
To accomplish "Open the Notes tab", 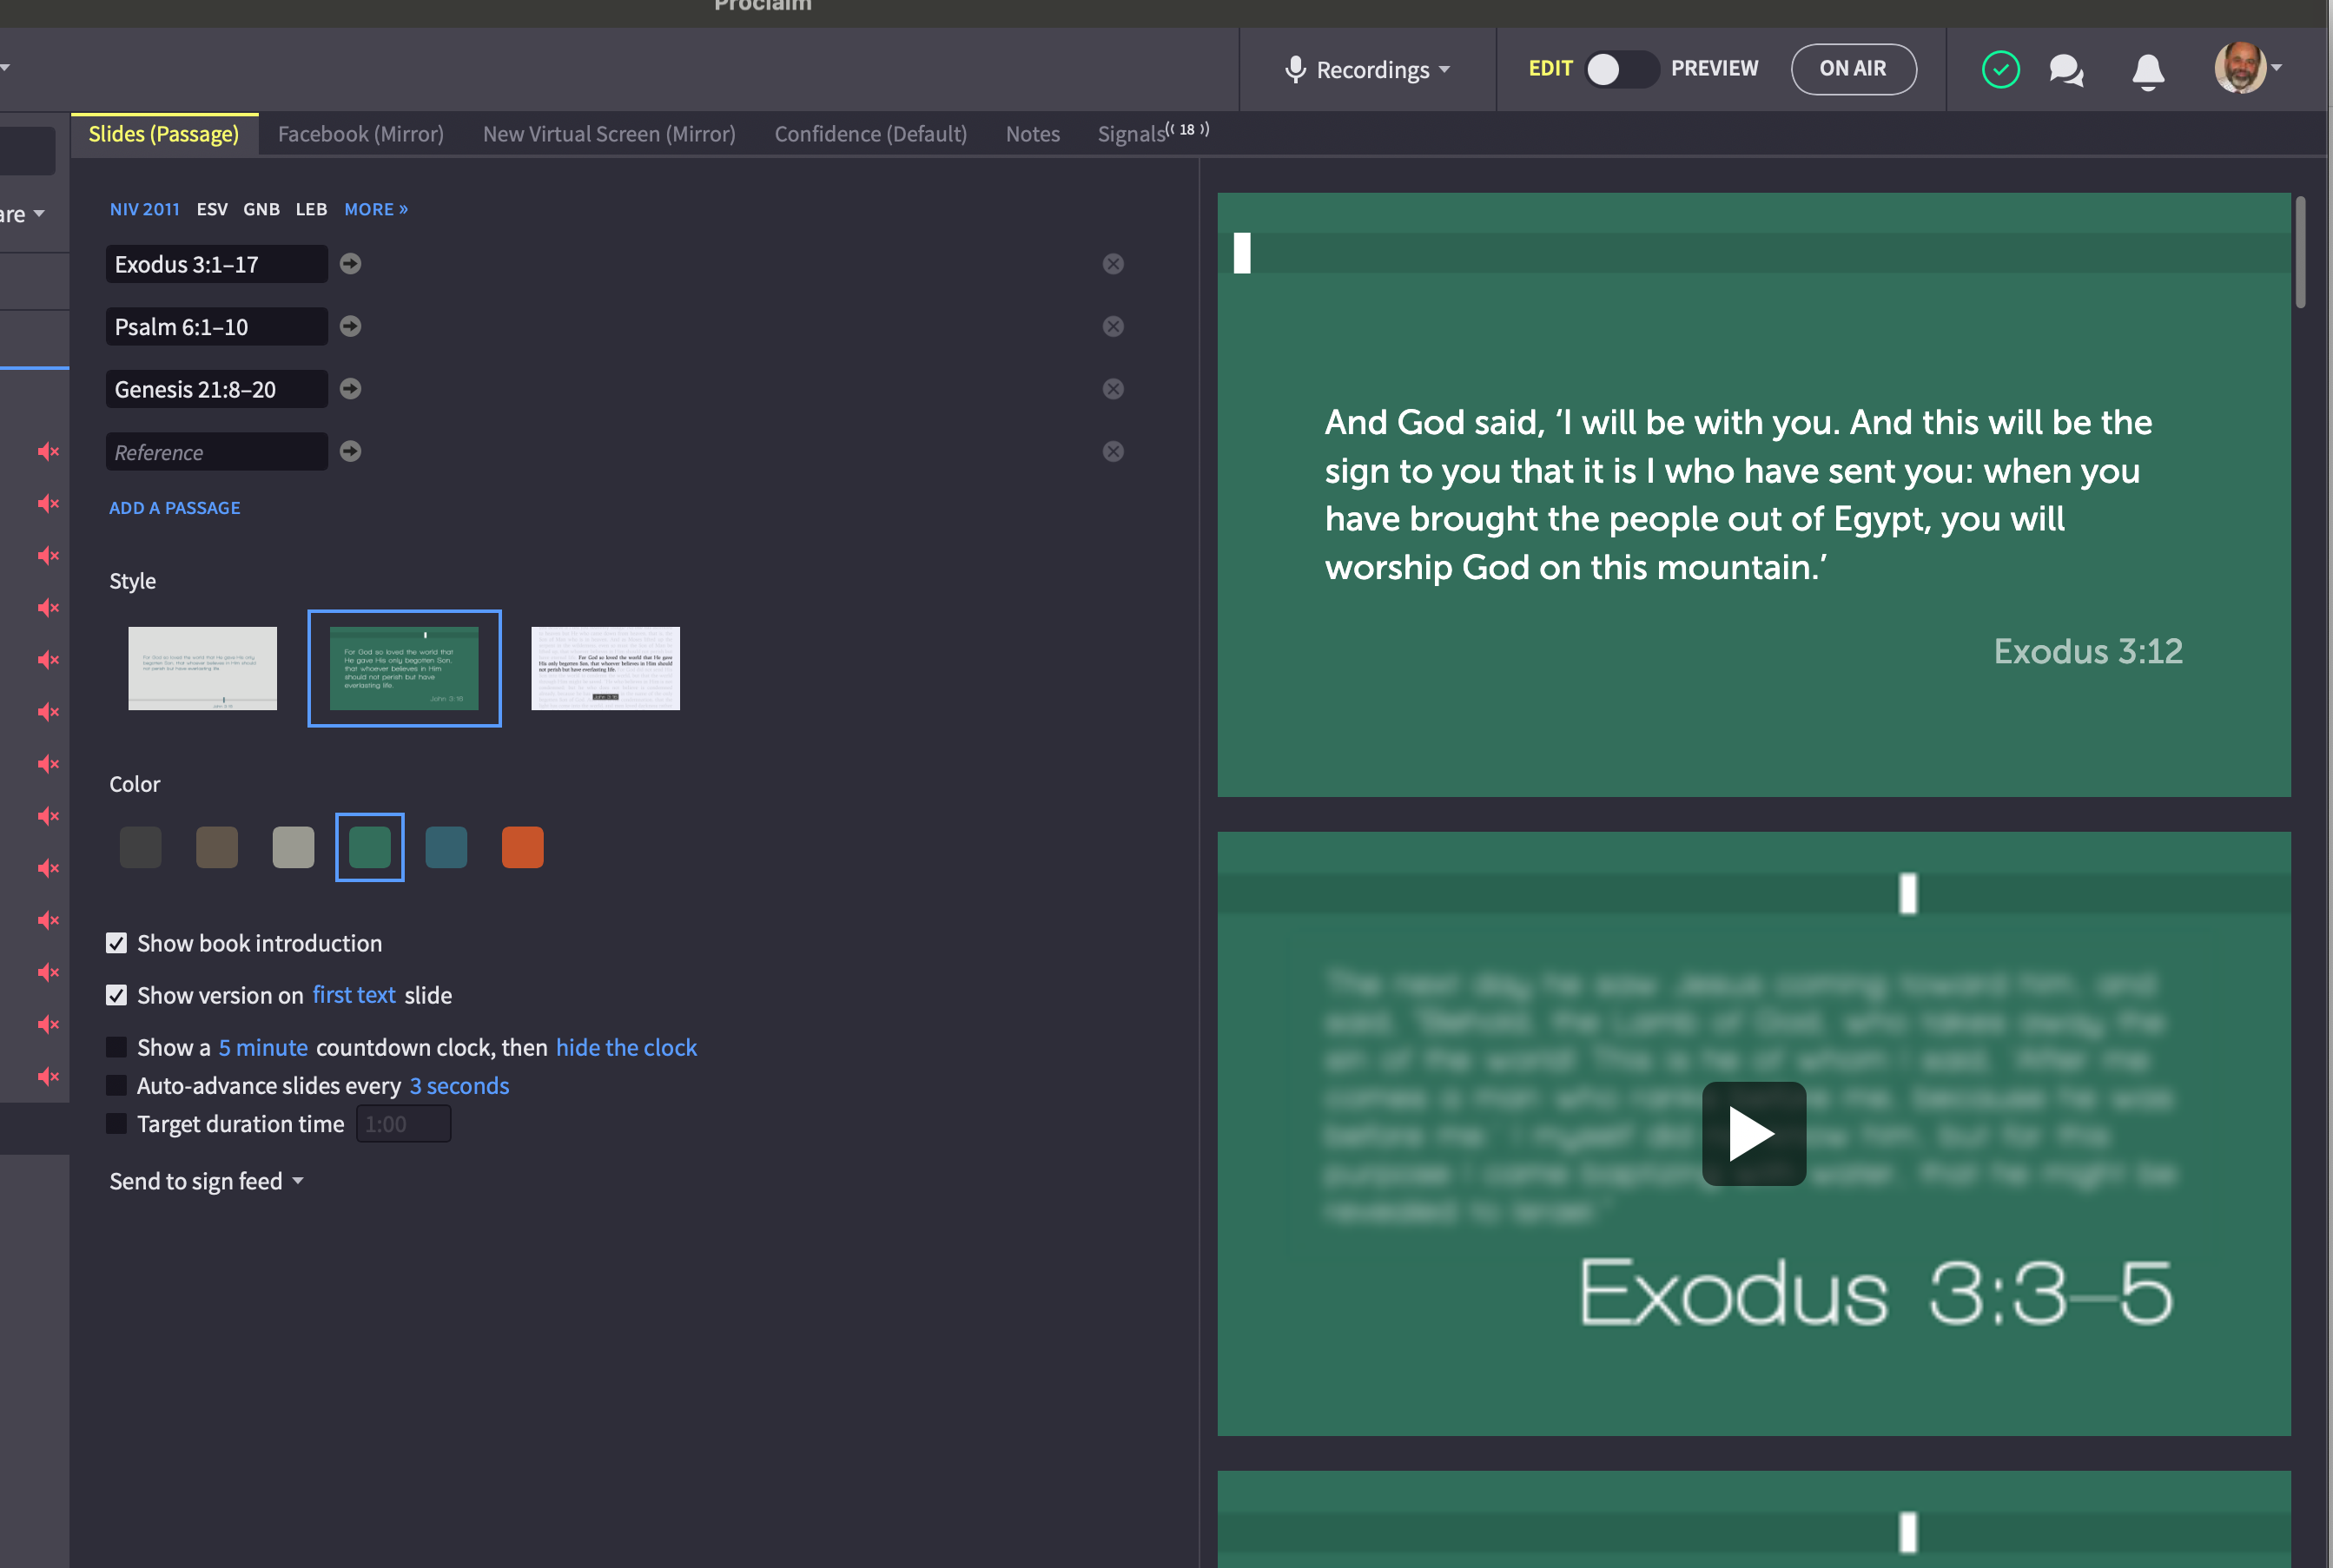I will [x=1033, y=134].
